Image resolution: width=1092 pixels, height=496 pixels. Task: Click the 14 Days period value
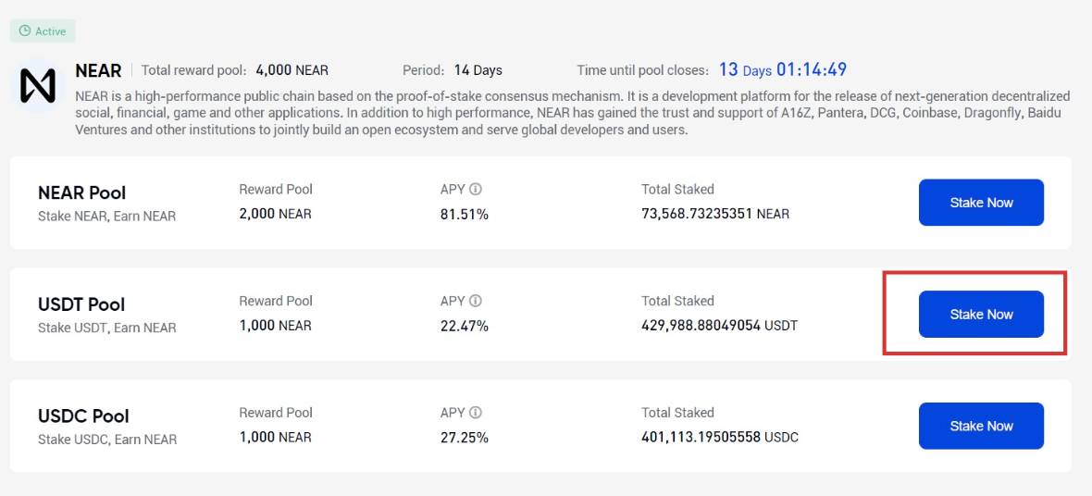(478, 70)
